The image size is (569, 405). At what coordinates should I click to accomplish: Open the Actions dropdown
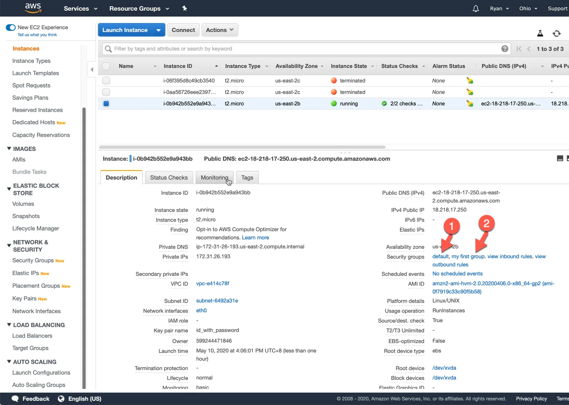tap(220, 30)
